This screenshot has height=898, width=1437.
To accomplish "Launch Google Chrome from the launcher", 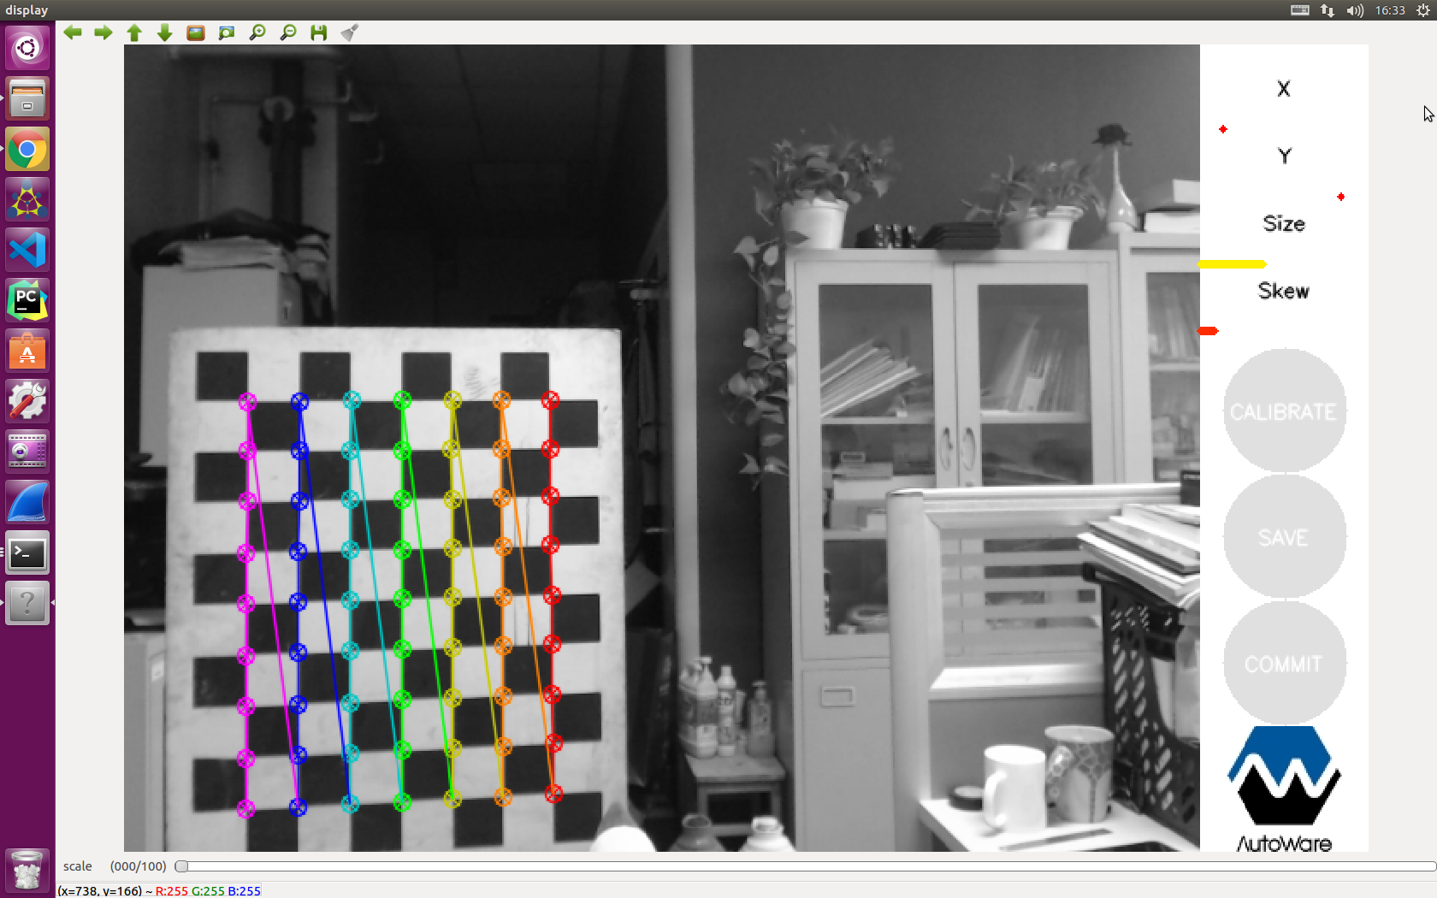I will pyautogui.click(x=27, y=149).
